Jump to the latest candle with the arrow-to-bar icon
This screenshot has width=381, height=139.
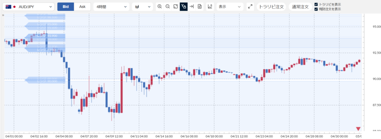pos(192,7)
